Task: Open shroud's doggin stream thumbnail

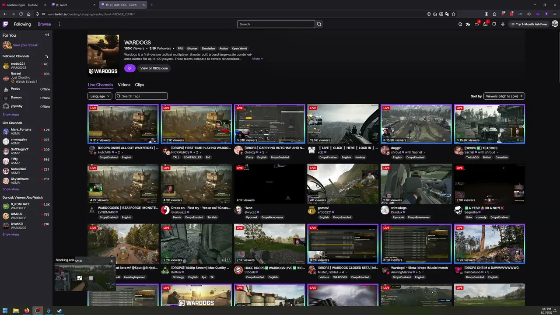Action: [416, 124]
